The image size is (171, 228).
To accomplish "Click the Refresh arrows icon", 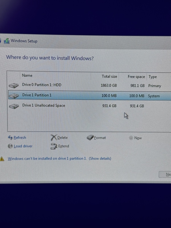I will coord(10,137).
